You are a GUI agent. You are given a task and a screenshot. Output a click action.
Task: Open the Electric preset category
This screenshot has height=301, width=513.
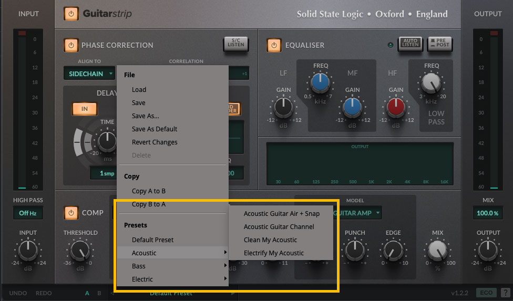coord(172,279)
